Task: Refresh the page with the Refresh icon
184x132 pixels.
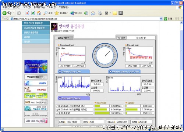Action: 33,13
